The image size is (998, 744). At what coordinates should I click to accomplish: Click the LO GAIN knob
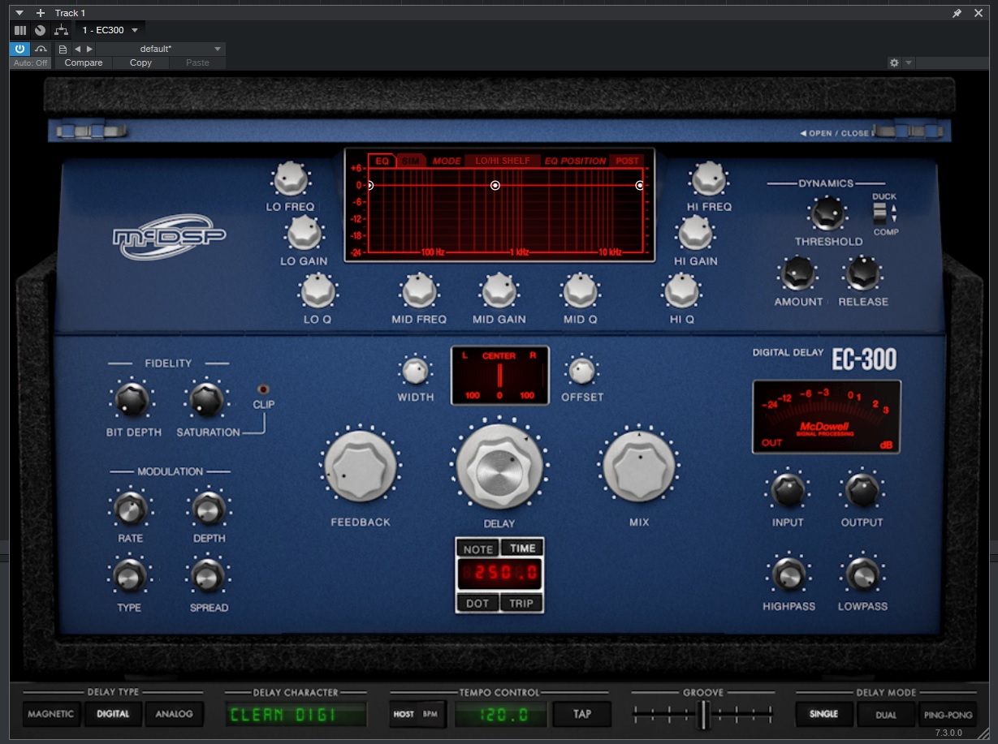click(x=303, y=234)
